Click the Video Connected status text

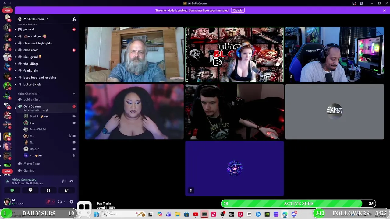point(24,180)
